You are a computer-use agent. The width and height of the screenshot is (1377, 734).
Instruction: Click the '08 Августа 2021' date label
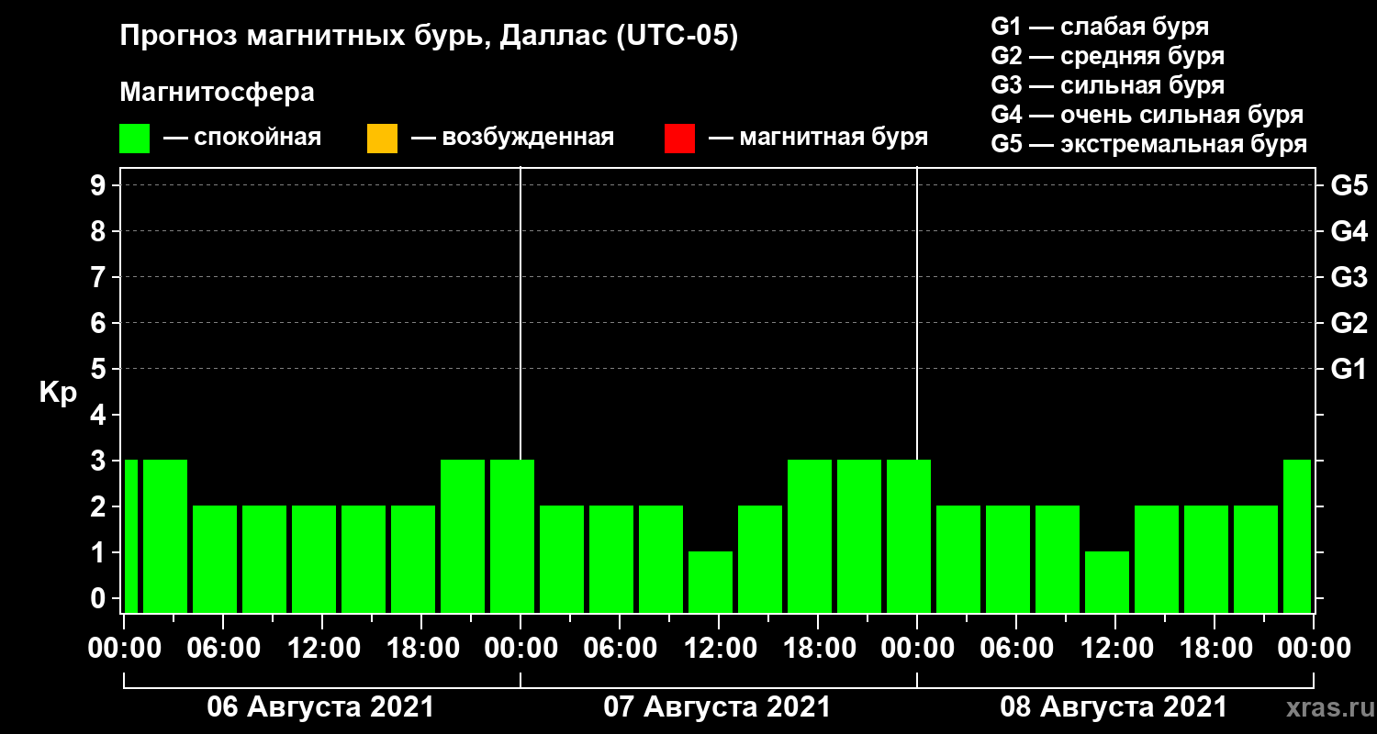point(1114,707)
